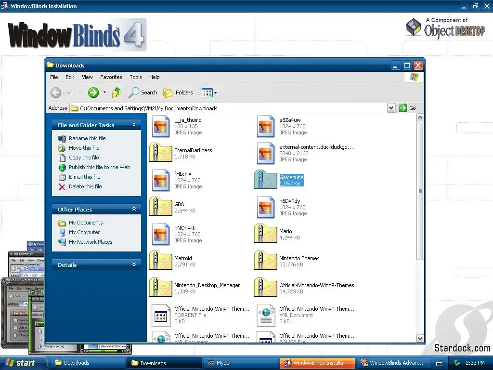This screenshot has height=370, width=493.
Task: Click E-mail this file link
Action: coord(85,177)
